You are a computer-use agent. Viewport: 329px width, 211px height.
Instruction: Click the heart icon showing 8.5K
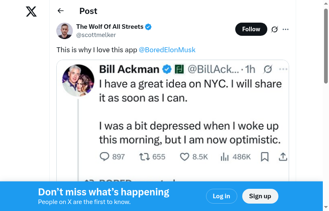185,157
